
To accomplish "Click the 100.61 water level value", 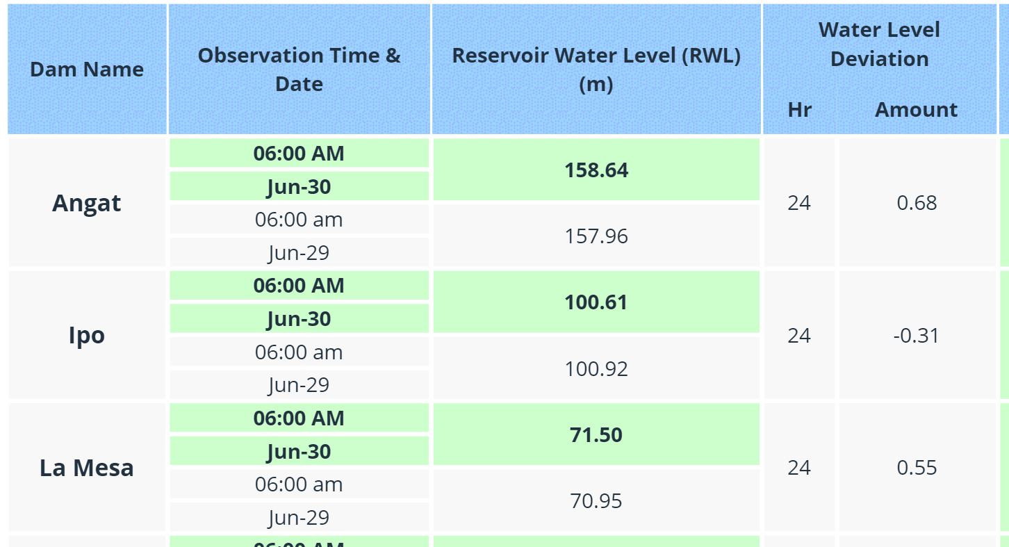I will pyautogui.click(x=596, y=302).
